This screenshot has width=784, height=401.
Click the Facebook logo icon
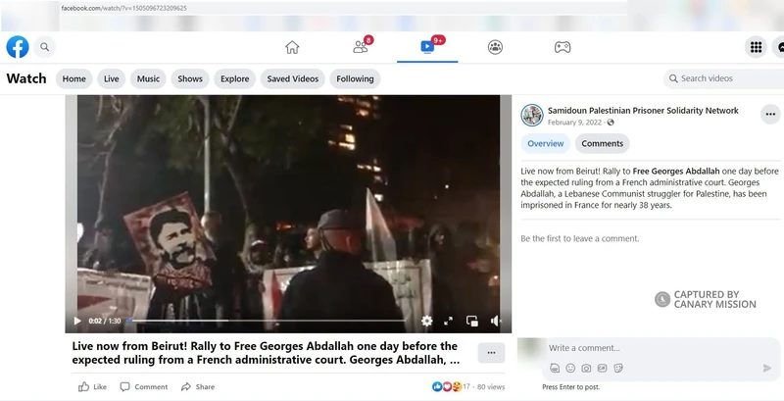tap(18, 47)
